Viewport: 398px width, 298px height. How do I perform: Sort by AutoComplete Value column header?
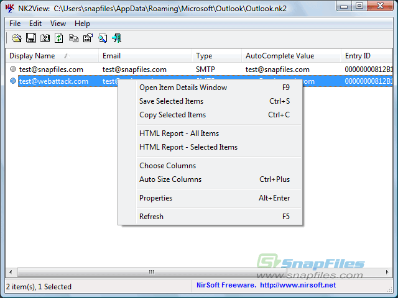(292, 56)
